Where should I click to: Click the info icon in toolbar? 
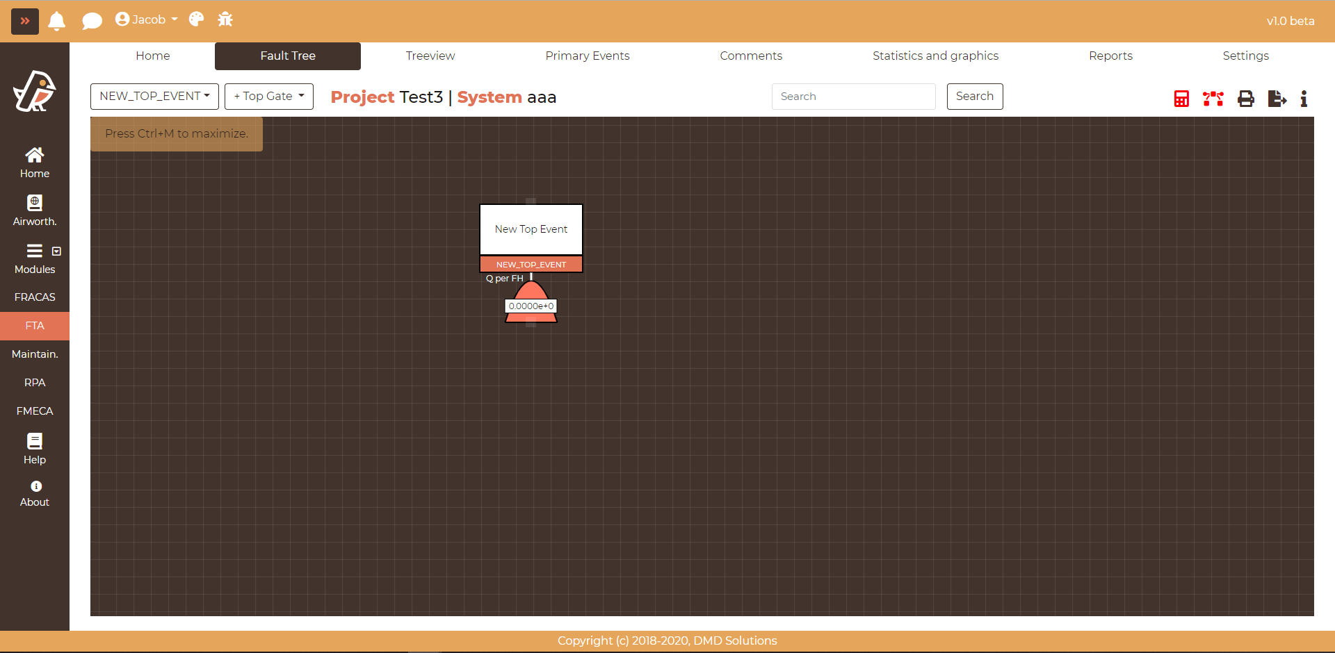[x=1304, y=99]
